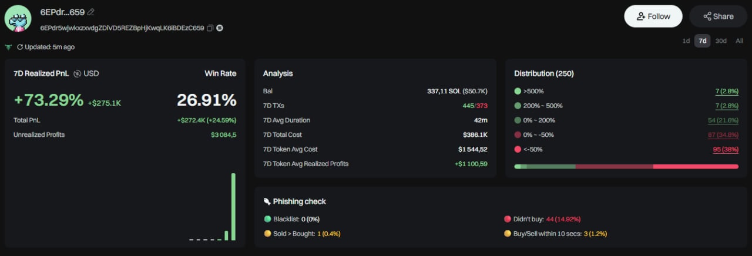Open the Solana explorer icon beside address
The height and width of the screenshot is (256, 752).
point(219,28)
